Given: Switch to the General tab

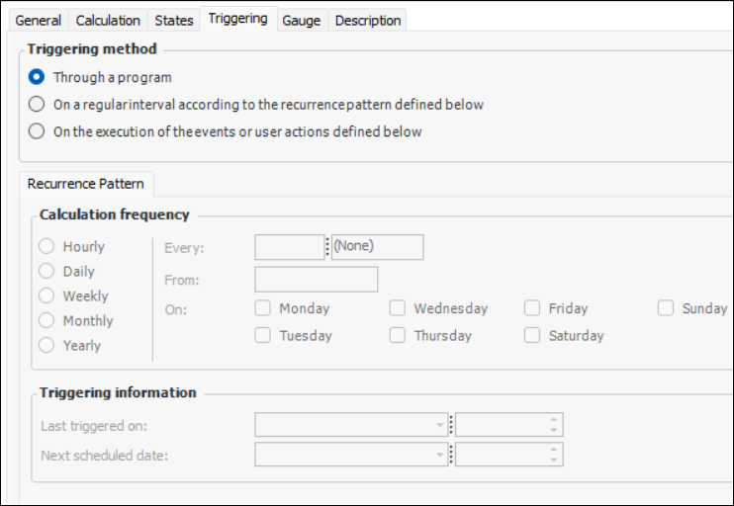Looking at the screenshot, I should [39, 20].
